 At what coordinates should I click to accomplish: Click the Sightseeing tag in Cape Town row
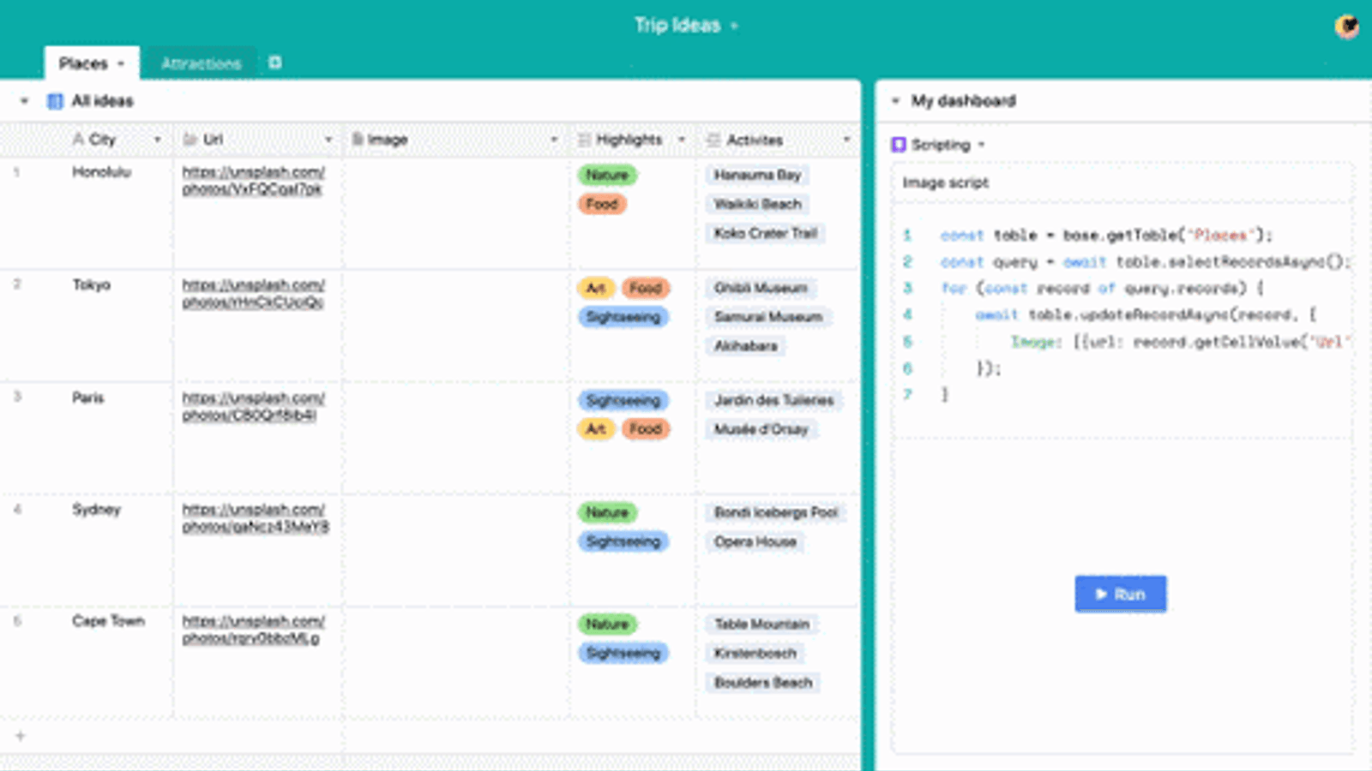623,654
